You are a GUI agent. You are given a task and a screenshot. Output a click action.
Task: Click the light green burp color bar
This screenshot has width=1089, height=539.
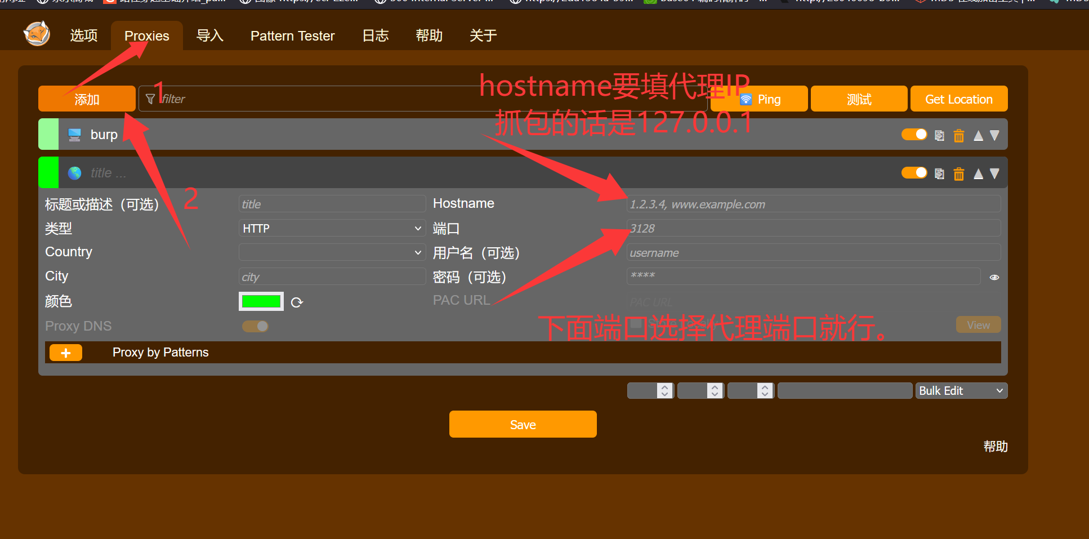(48, 134)
